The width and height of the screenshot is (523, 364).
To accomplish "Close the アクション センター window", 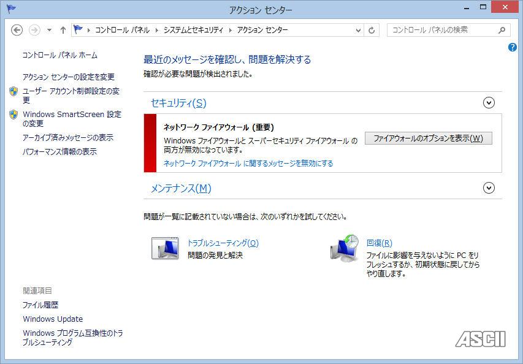I will tap(505, 7).
